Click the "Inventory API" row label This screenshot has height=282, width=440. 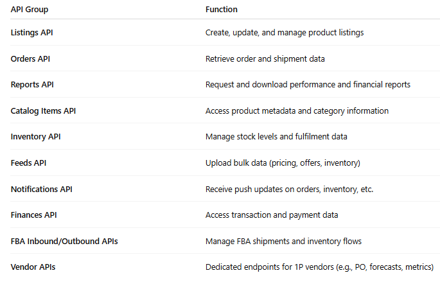coord(36,137)
